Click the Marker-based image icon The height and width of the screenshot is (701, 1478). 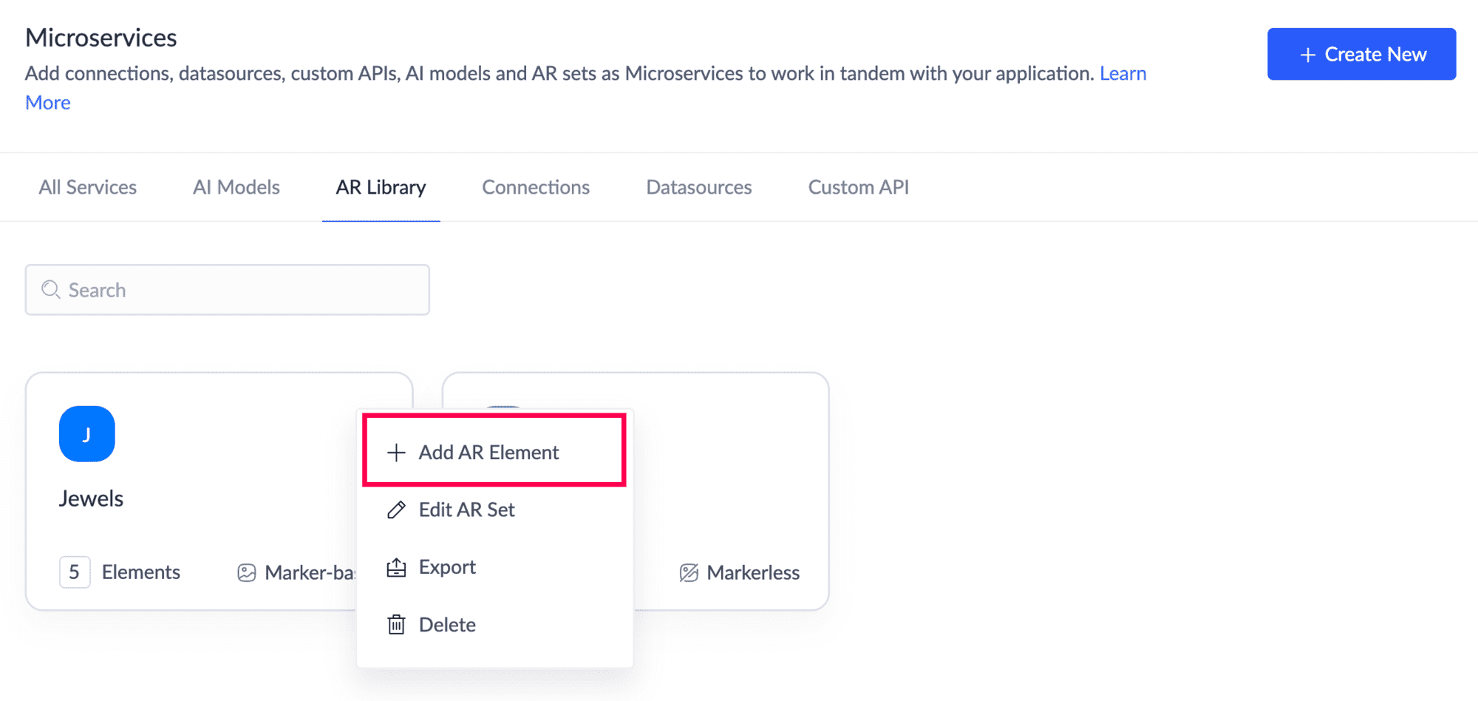[x=247, y=573]
